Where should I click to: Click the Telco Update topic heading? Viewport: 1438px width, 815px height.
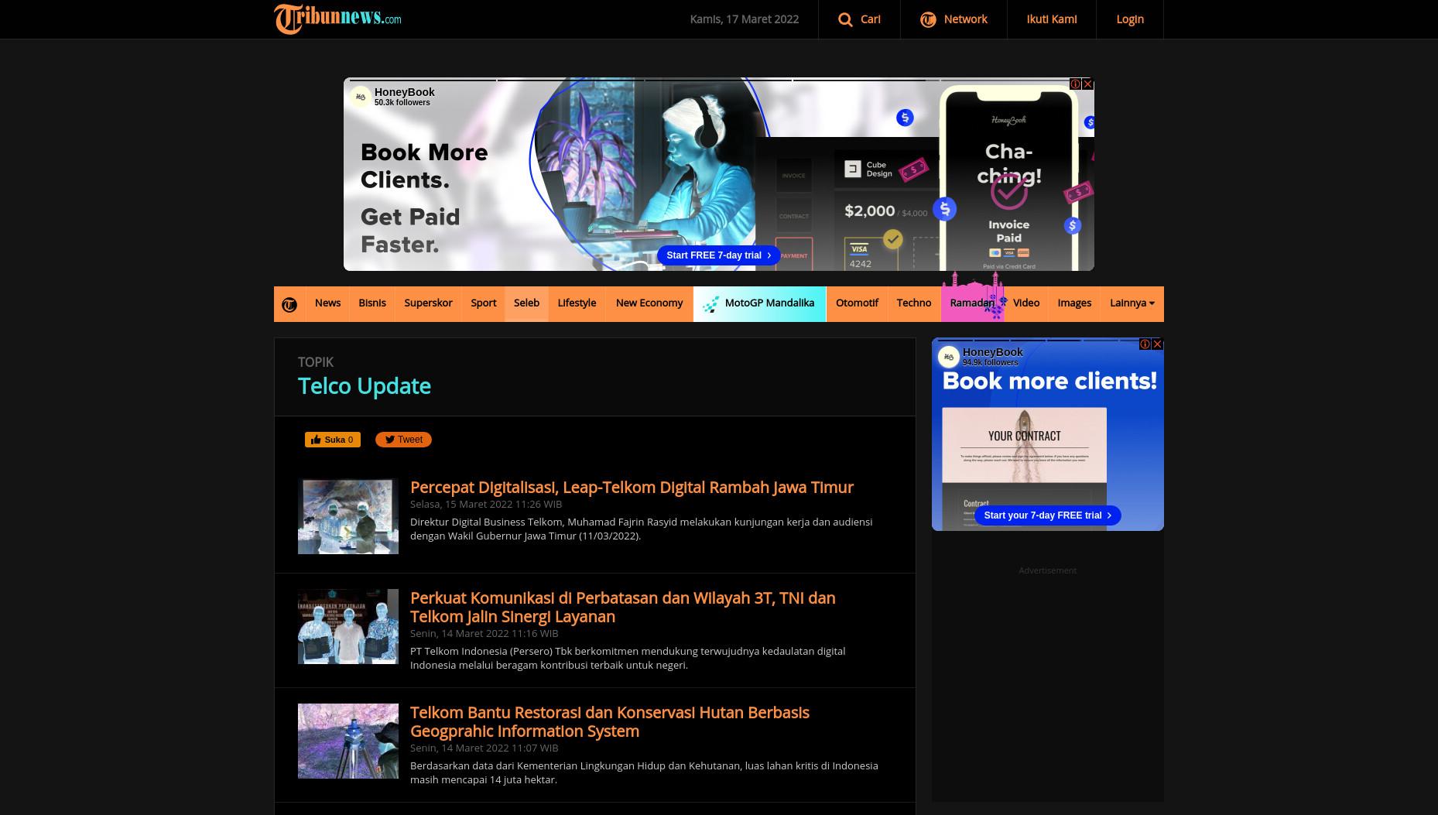[365, 386]
